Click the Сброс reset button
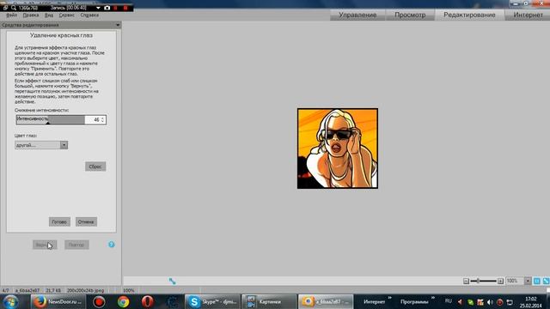The height and width of the screenshot is (309, 550). tap(95, 167)
